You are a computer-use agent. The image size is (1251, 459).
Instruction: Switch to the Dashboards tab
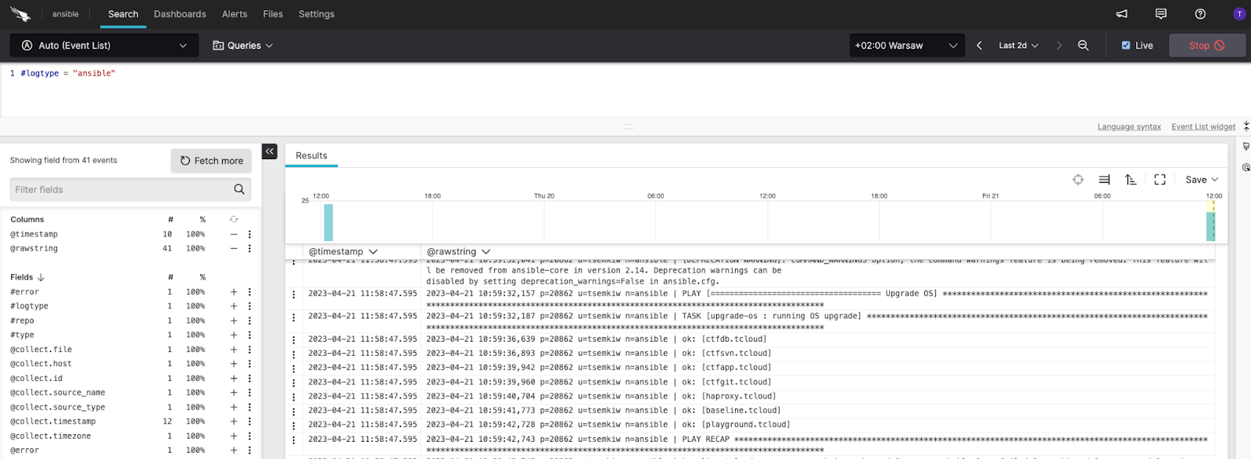pos(180,14)
